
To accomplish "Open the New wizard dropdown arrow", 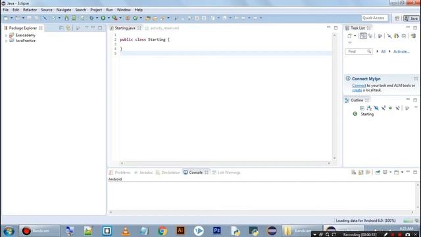I will pyautogui.click(x=12, y=18).
